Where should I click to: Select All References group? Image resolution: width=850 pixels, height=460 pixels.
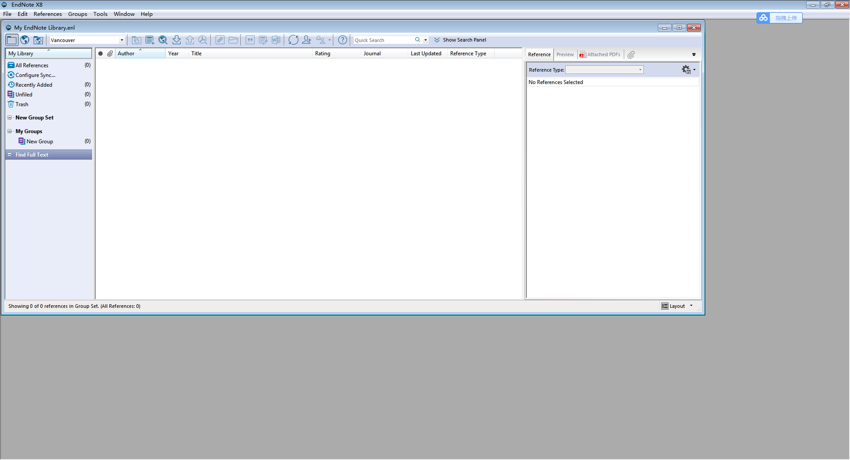point(49,65)
